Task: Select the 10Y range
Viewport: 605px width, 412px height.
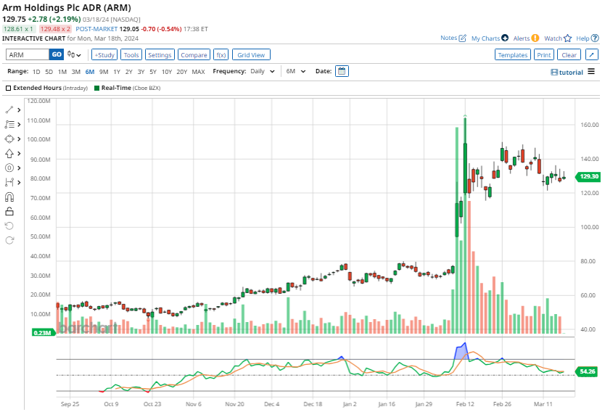Action: click(167, 72)
